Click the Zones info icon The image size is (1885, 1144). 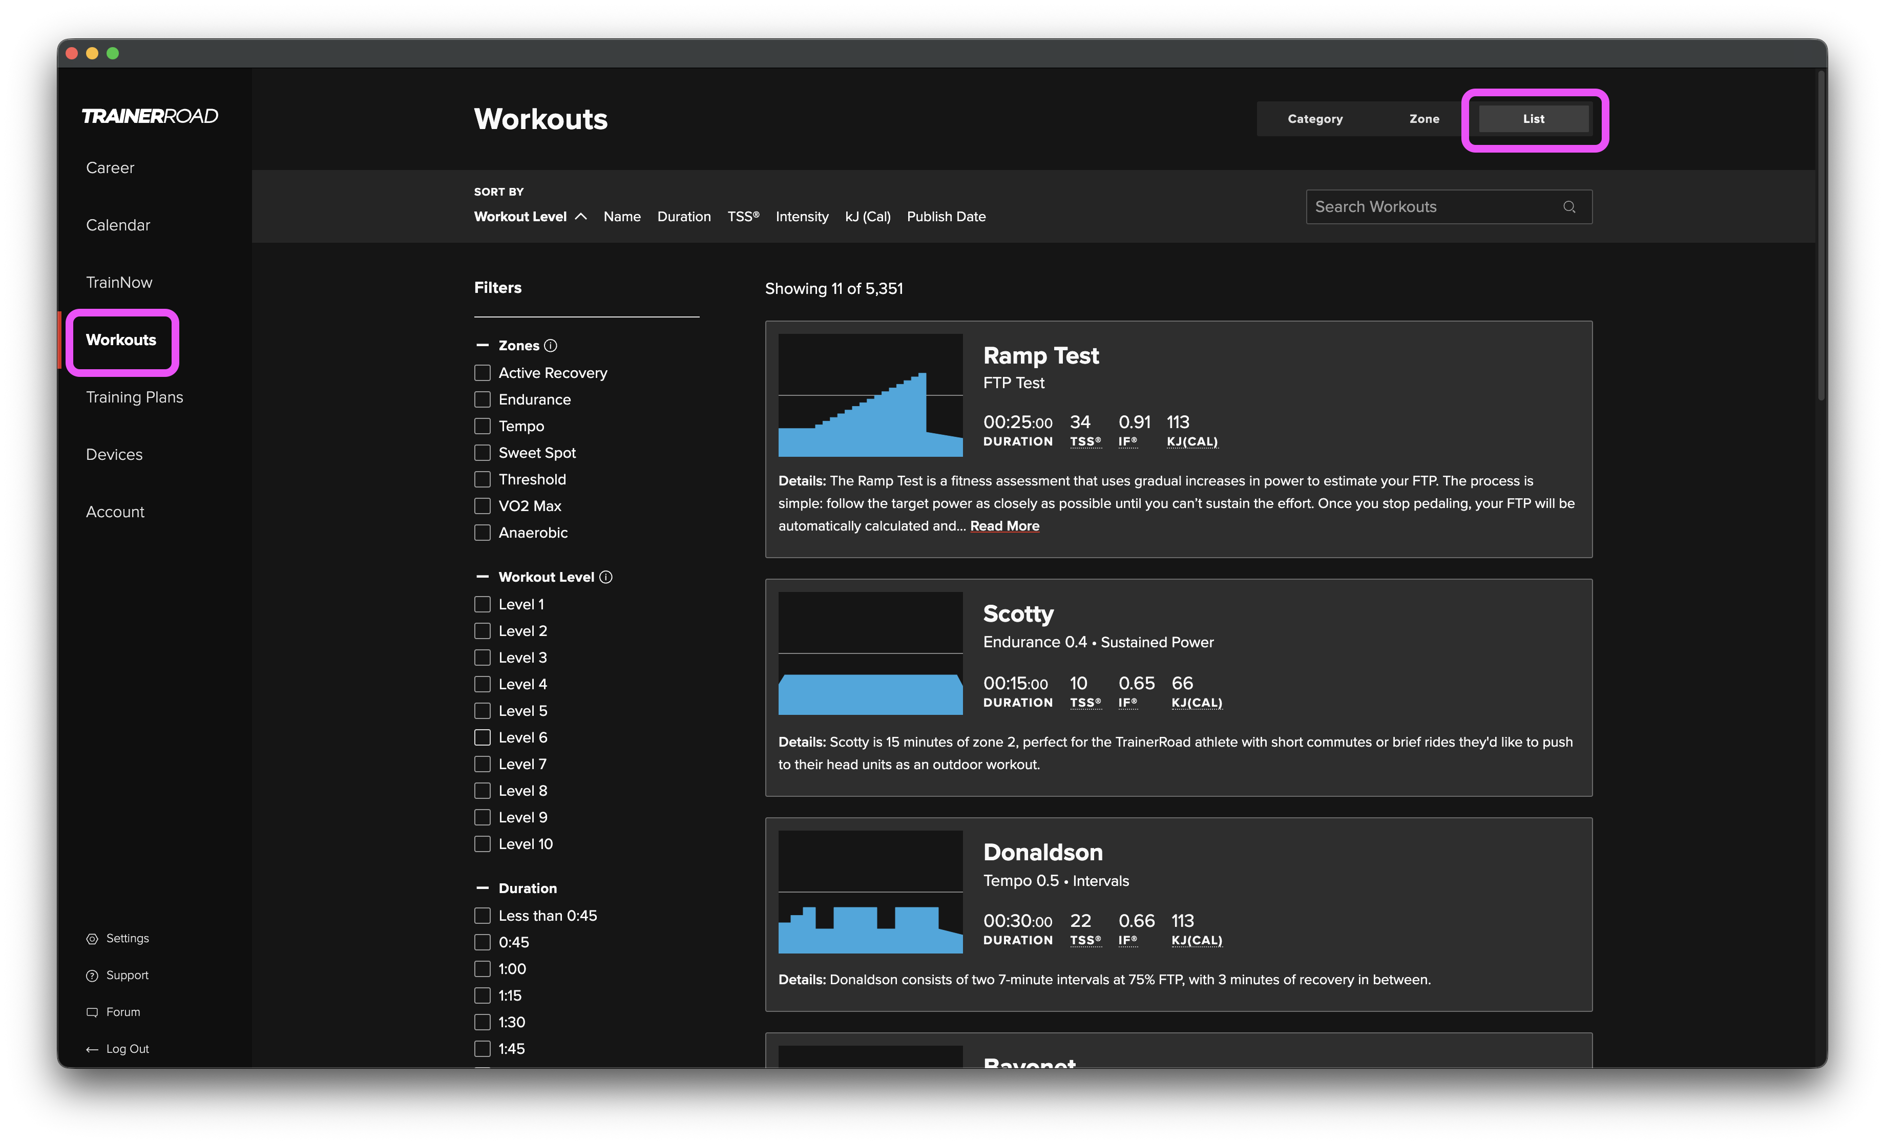coord(550,346)
